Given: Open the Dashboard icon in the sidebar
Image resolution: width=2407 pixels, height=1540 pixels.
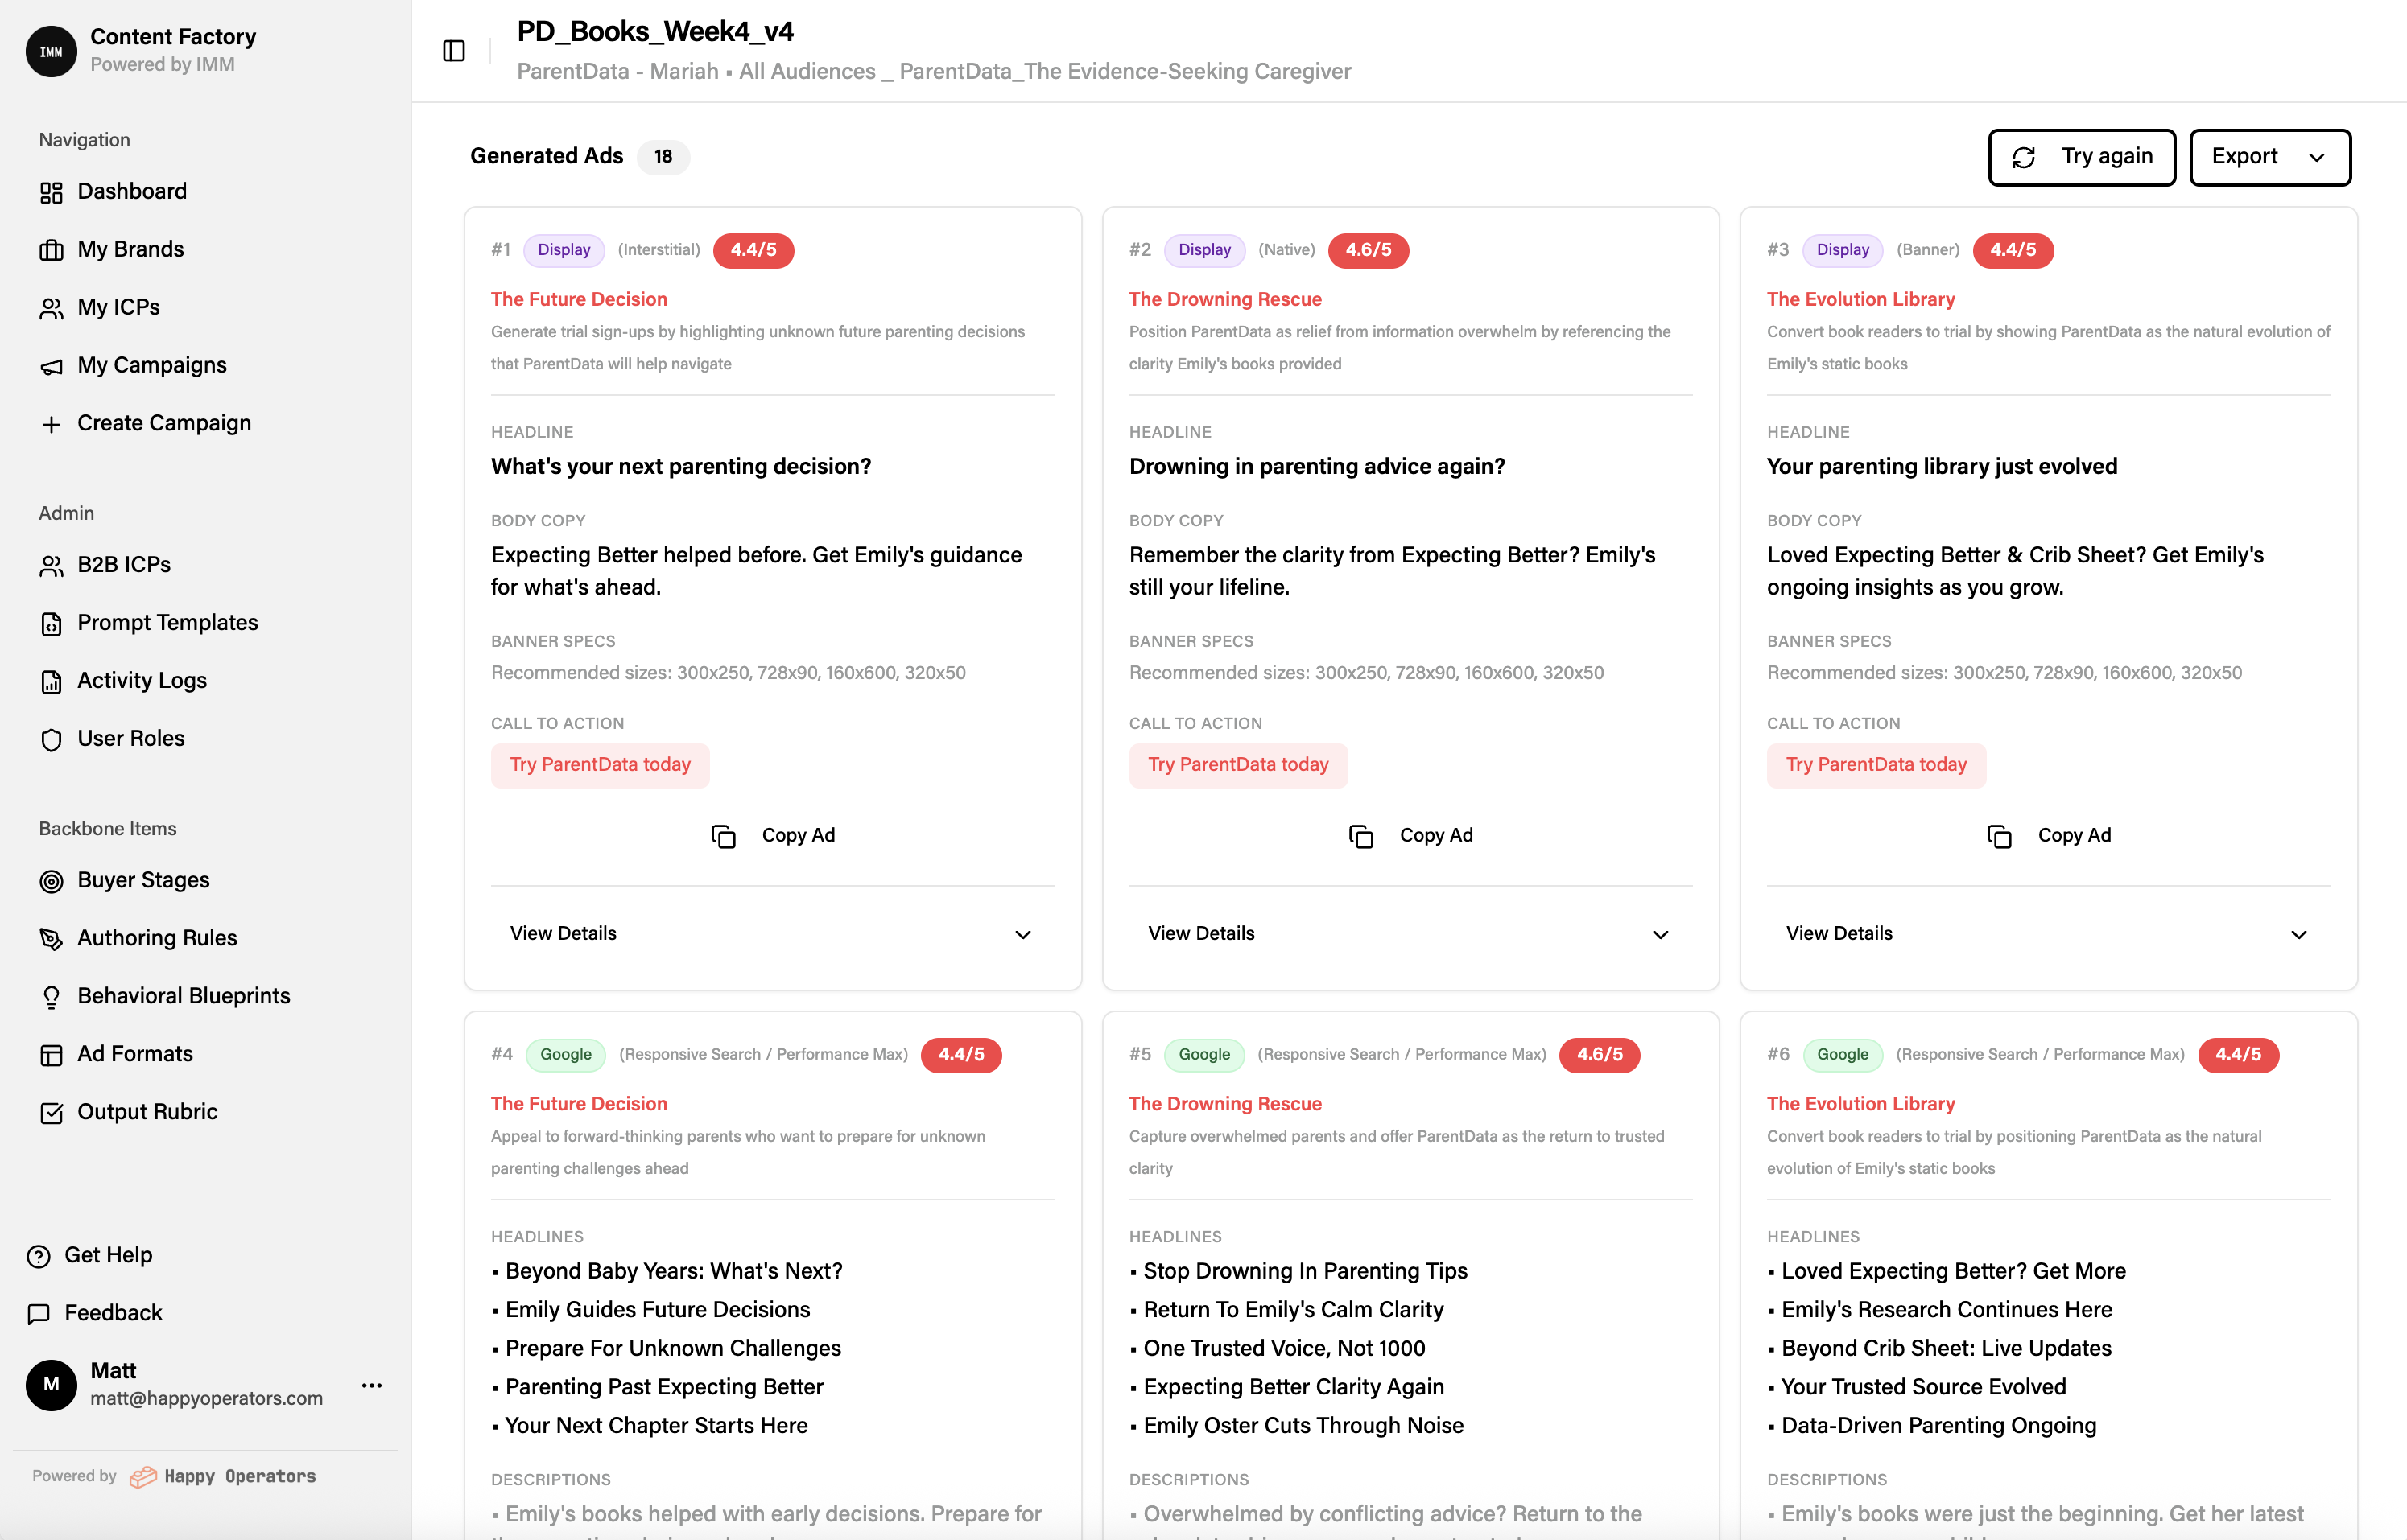Looking at the screenshot, I should (52, 191).
